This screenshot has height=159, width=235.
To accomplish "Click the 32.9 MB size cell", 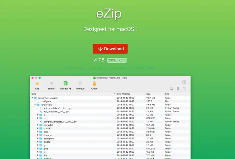I will [x=150, y=132].
